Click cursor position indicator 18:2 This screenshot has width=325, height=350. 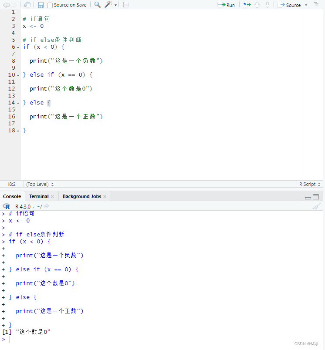(11, 184)
